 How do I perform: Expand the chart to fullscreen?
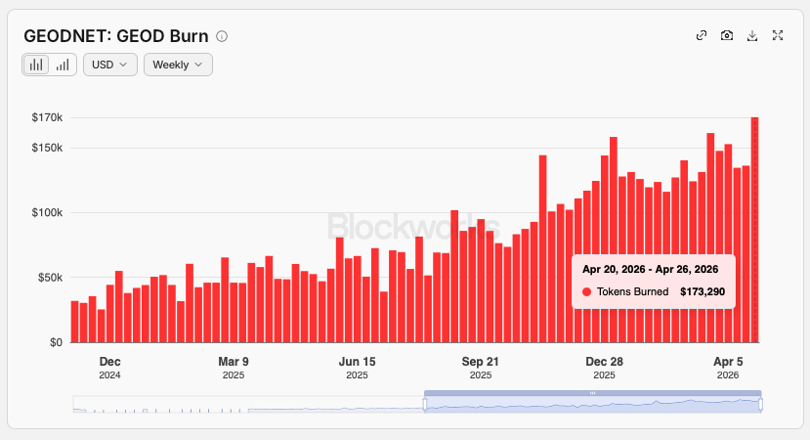(778, 35)
